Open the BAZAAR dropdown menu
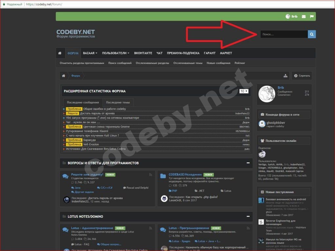335x251 pixels. pyautogui.click(x=90, y=53)
